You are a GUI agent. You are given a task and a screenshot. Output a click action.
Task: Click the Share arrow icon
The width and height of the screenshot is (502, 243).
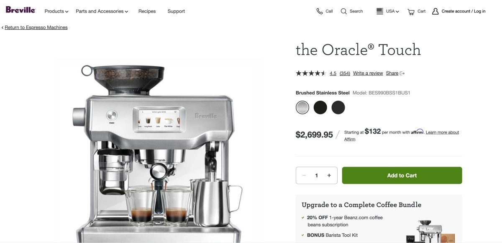(x=402, y=73)
